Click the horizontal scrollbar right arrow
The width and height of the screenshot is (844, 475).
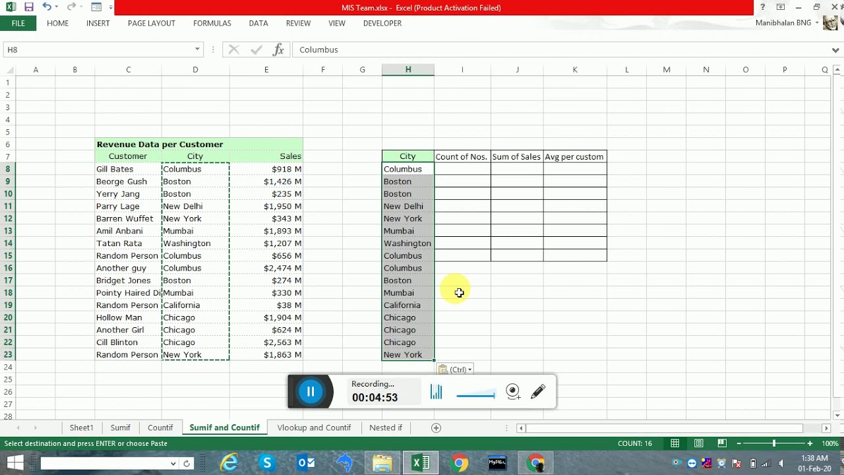pyautogui.click(x=826, y=428)
